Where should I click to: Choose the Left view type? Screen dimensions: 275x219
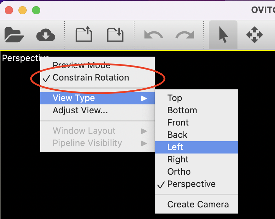[x=175, y=147]
